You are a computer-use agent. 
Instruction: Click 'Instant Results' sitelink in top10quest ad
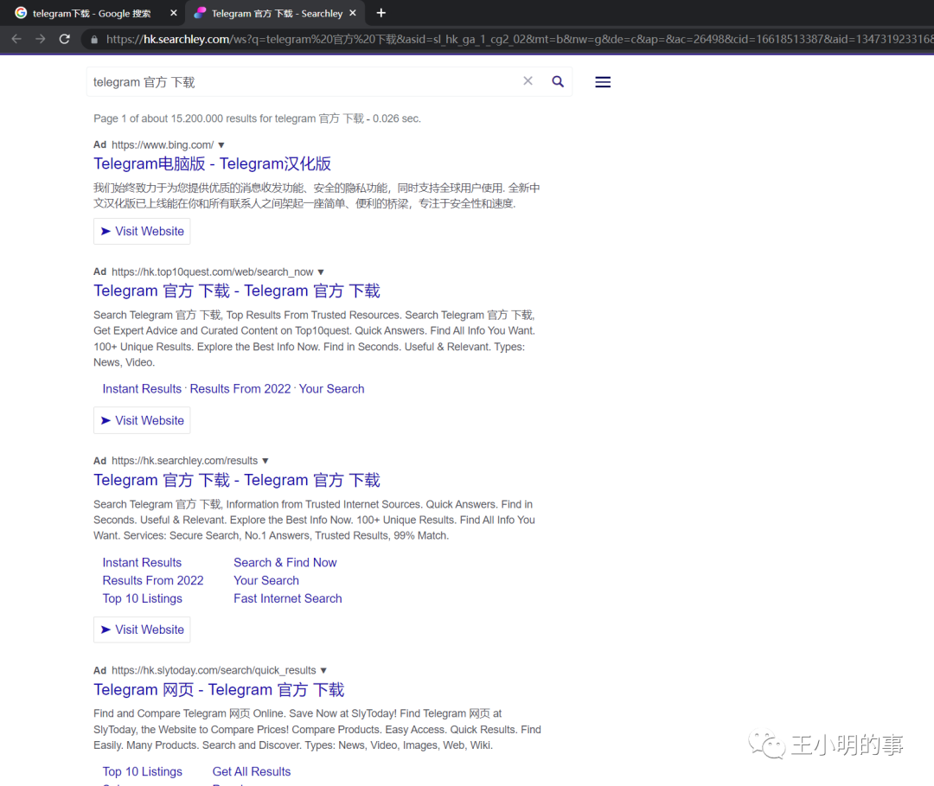point(142,389)
